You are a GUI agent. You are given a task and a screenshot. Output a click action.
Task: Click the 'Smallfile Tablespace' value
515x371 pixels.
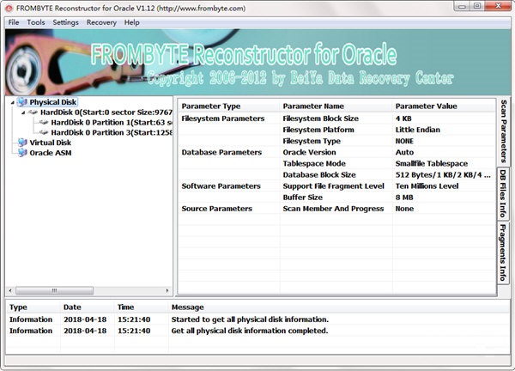432,164
